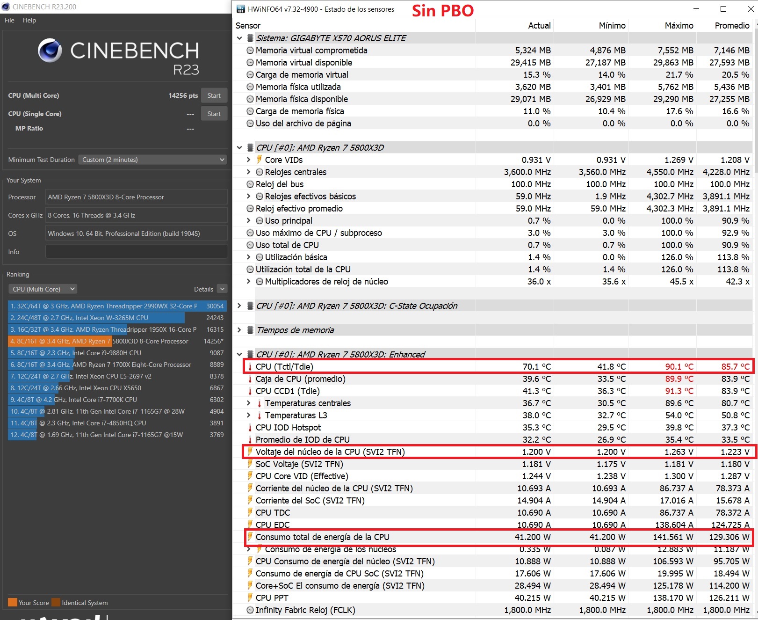Image resolution: width=758 pixels, height=620 pixels.
Task: Select the Intel Core i9-9880H ranking entry
Action: coord(117,353)
